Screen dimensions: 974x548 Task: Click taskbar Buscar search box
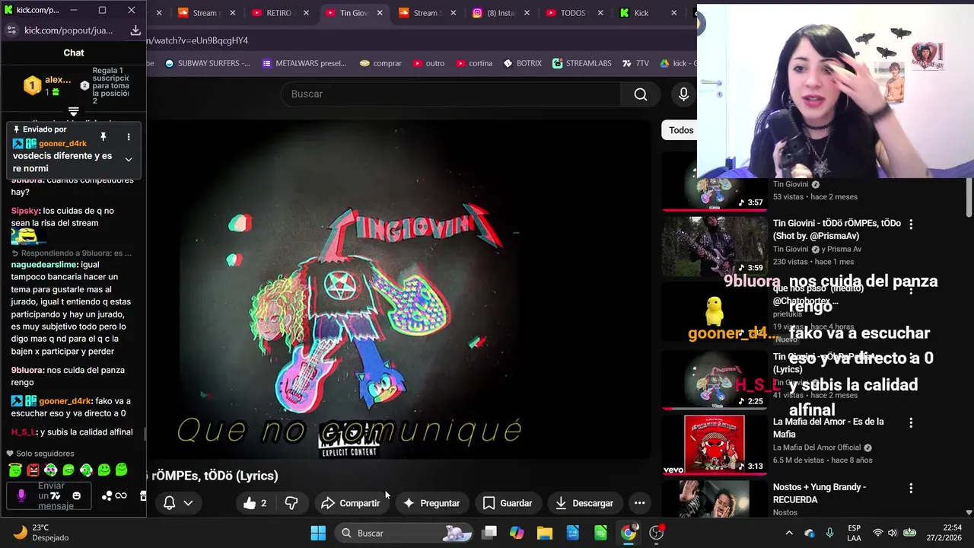tap(406, 533)
